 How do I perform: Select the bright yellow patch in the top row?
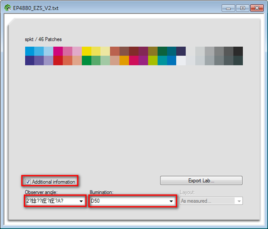(x=86, y=51)
